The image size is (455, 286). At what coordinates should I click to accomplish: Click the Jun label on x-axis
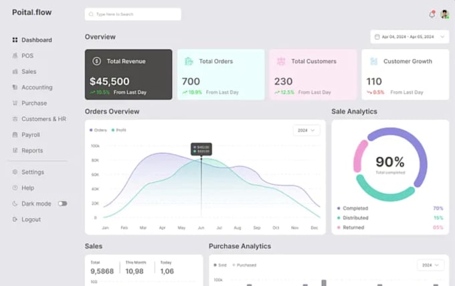click(x=201, y=228)
